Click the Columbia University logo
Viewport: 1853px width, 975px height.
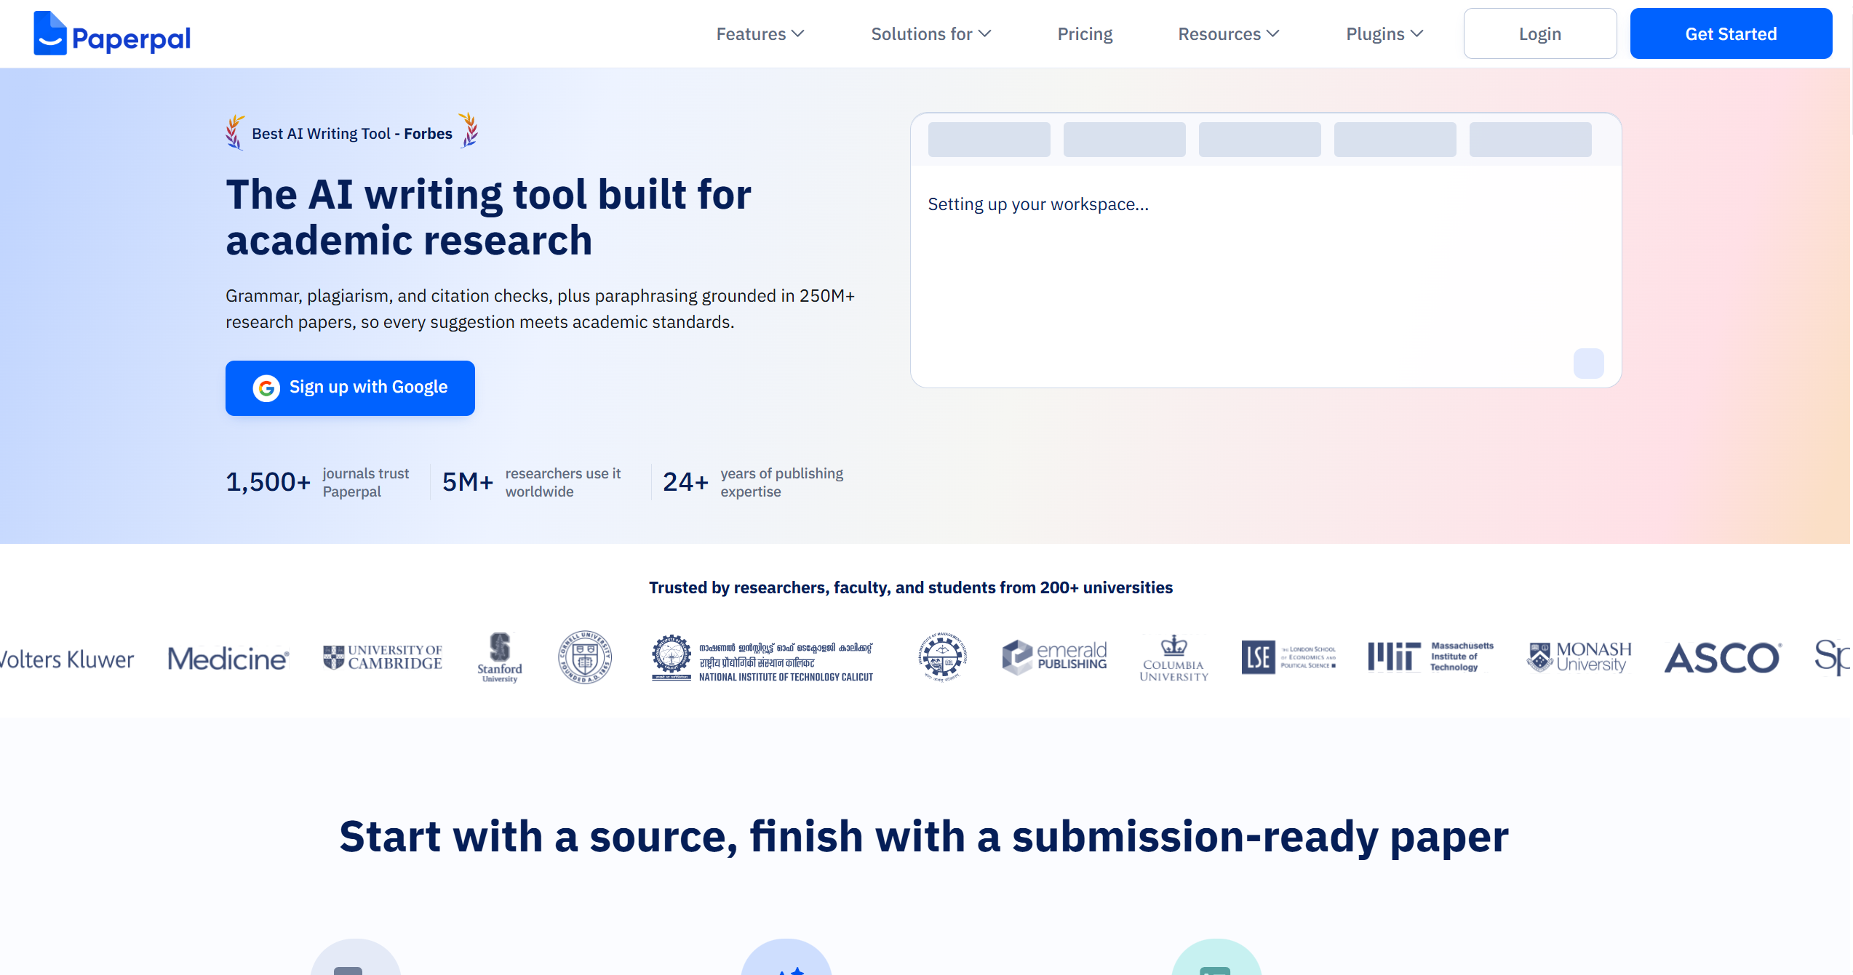pos(1173,658)
